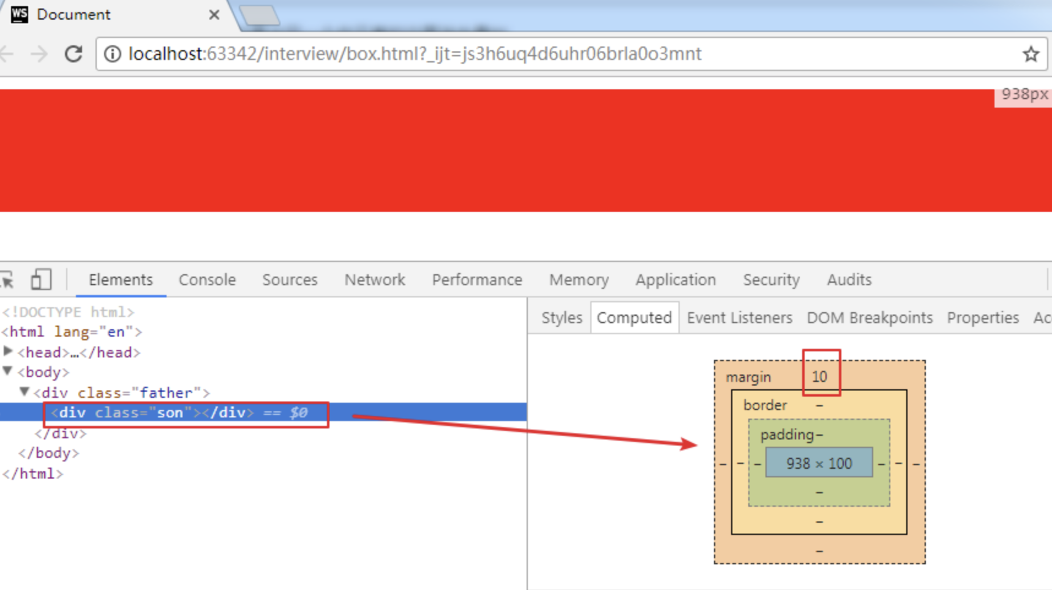Switch to the Console tab
This screenshot has height=590, width=1052.
pos(207,280)
